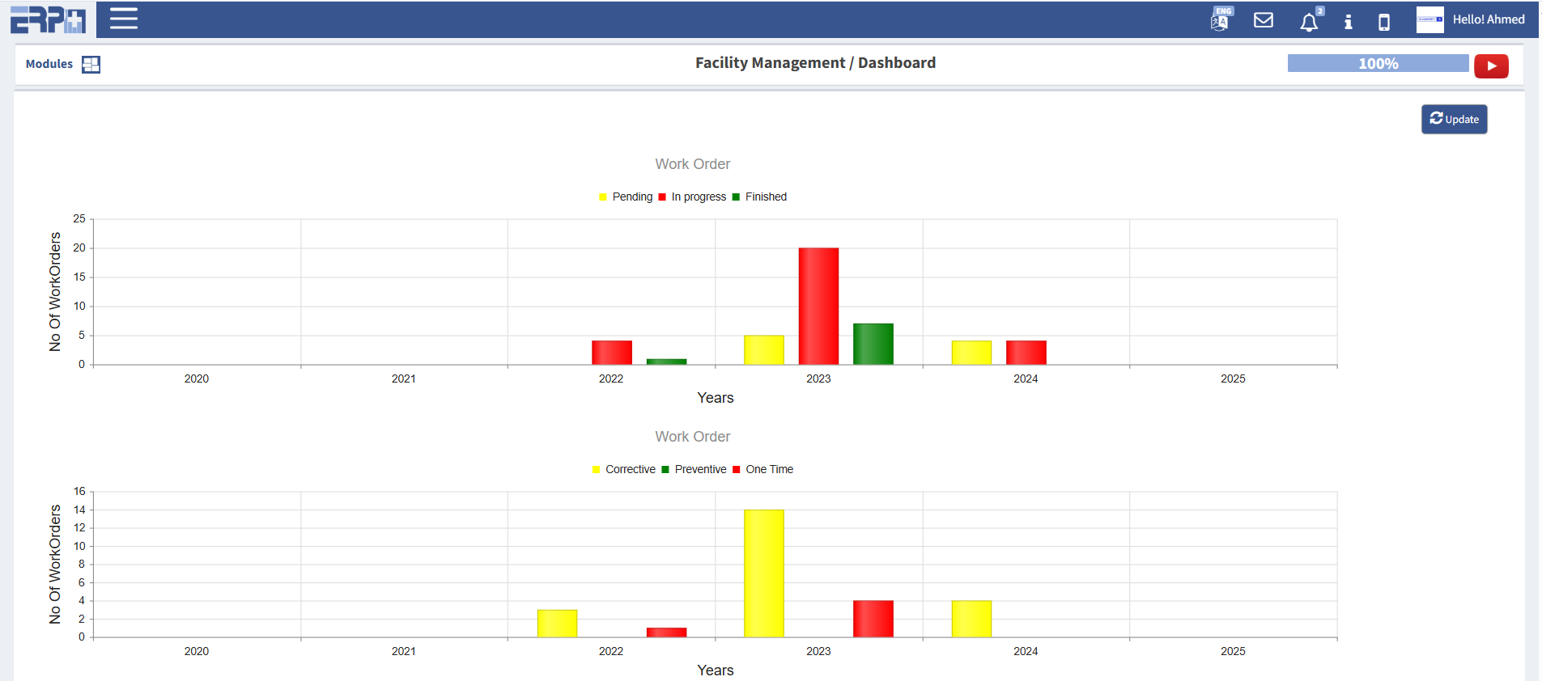Toggle Finished series in chart legend

pyautogui.click(x=759, y=197)
